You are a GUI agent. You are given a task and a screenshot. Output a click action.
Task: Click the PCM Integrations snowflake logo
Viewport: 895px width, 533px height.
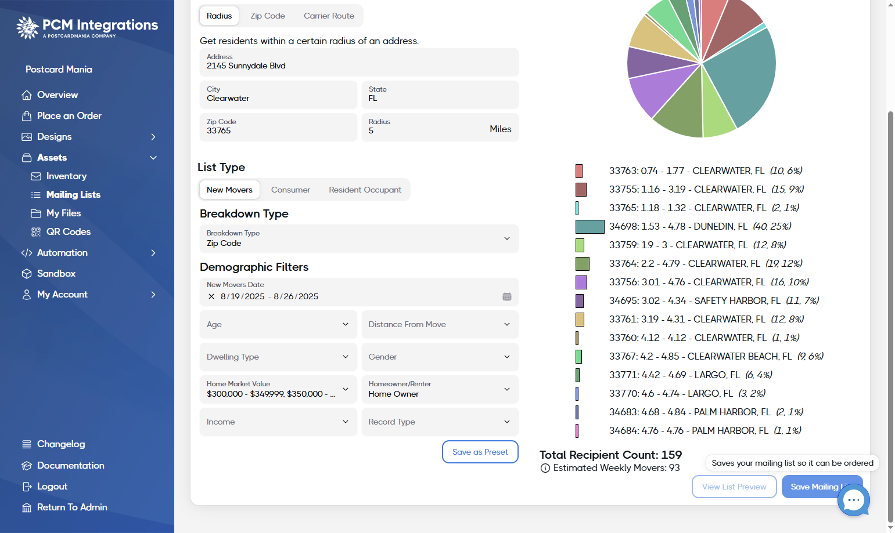coord(27,27)
